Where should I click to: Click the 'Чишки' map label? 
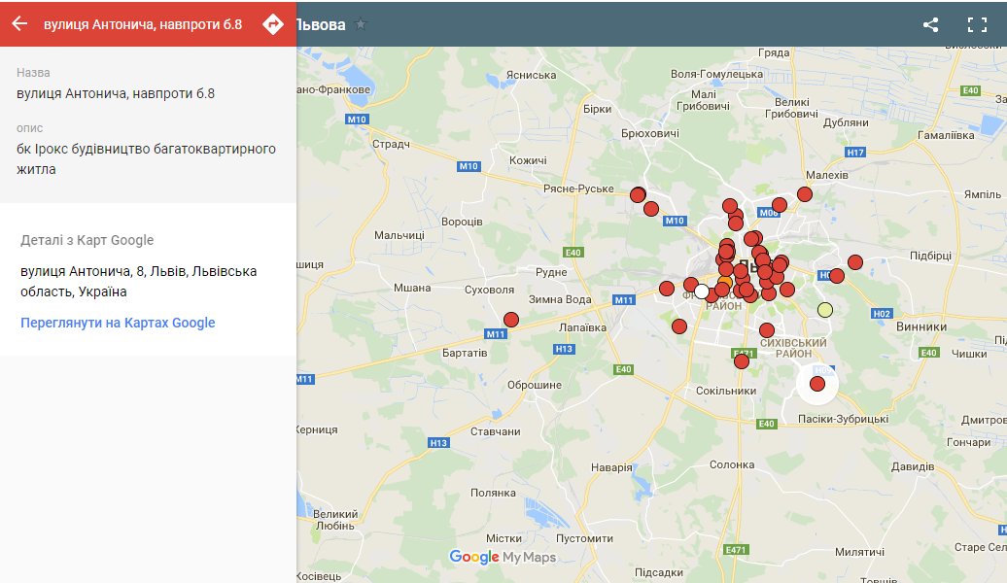(x=969, y=354)
